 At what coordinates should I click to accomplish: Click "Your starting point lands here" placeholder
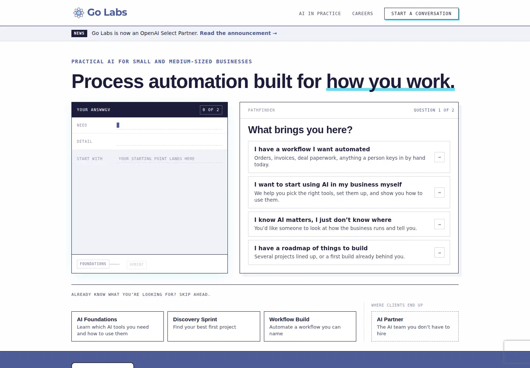[156, 159]
